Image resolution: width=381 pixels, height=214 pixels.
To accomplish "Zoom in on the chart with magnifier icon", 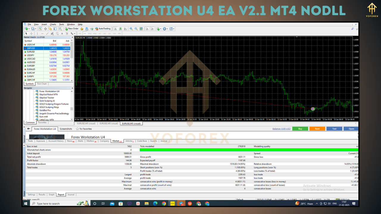I will (131, 29).
